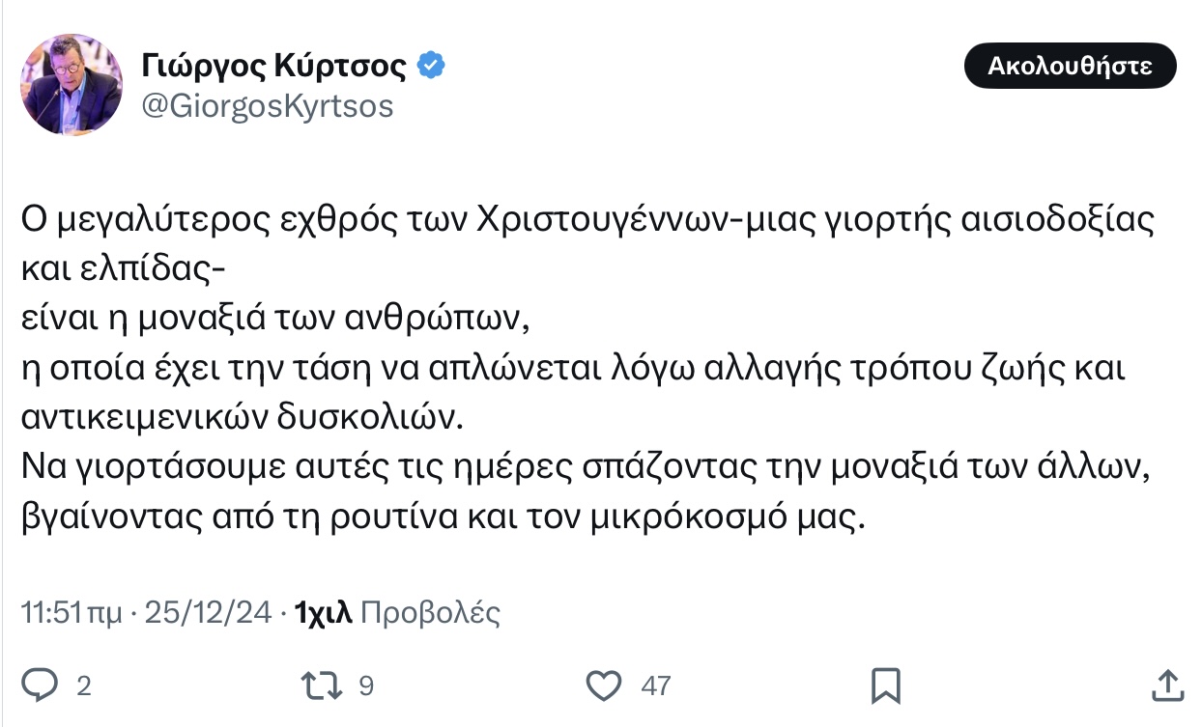Click the tweet line starting 'Ο μεγαλύτερος εχθρός'
The image size is (1202, 727).
587,220
